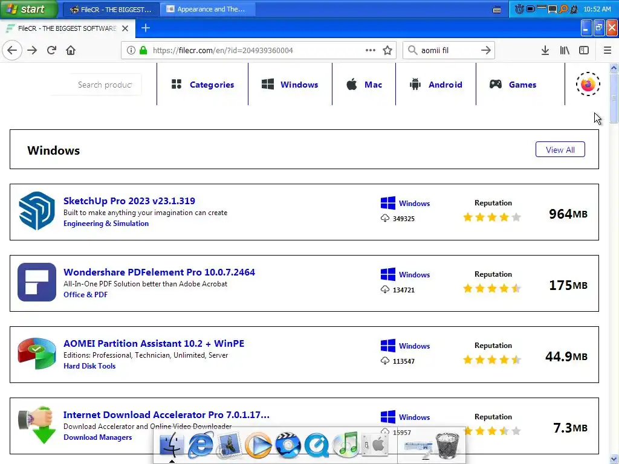Click the AOMEI reputation star rating
Viewport: 619px width, 464px height.
492,360
